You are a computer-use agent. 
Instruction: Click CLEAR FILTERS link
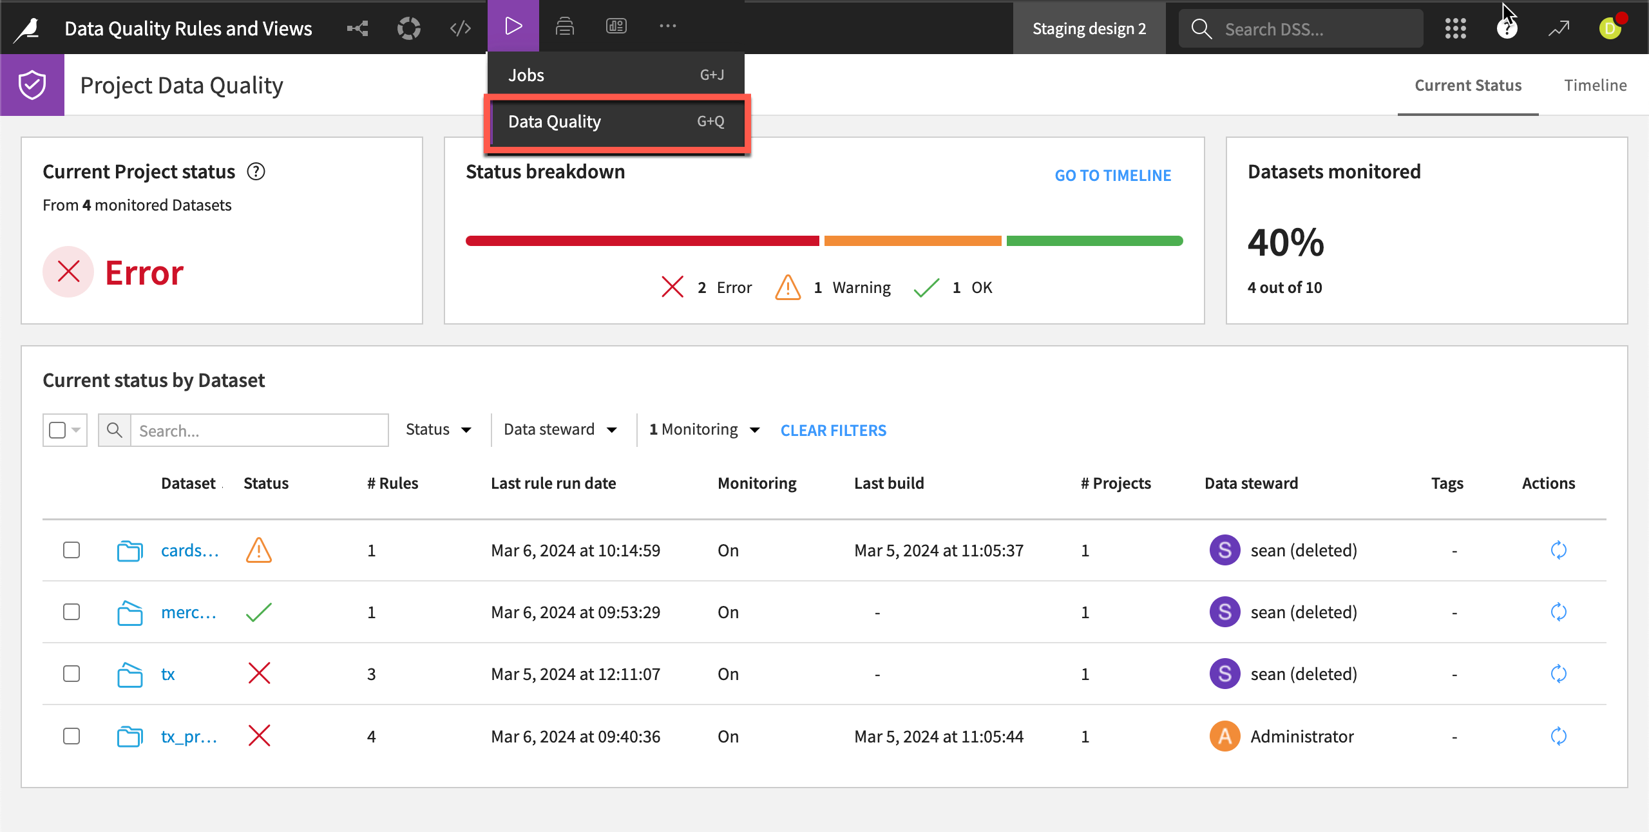(833, 430)
